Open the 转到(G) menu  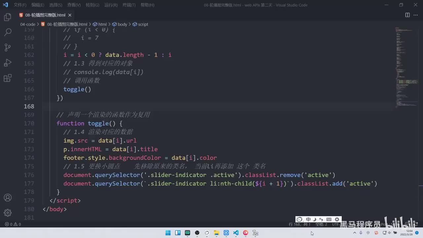[x=93, y=5]
